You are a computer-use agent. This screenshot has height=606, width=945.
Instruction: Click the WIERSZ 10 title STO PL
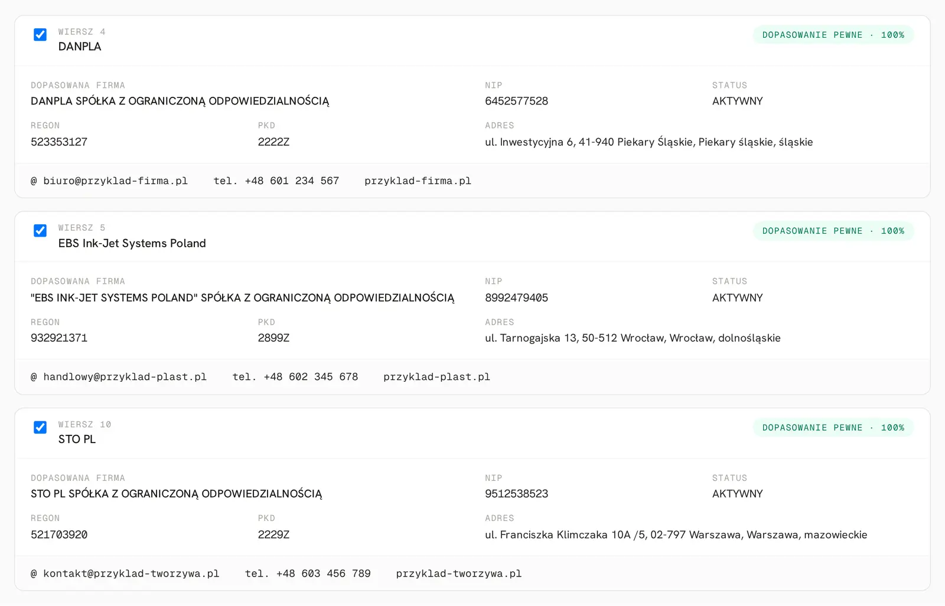[77, 439]
